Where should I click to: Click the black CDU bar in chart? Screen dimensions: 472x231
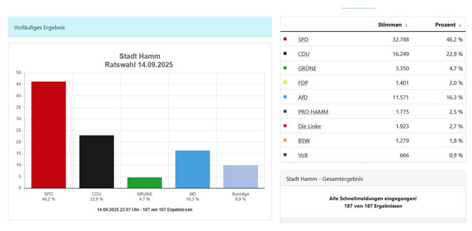(96, 162)
